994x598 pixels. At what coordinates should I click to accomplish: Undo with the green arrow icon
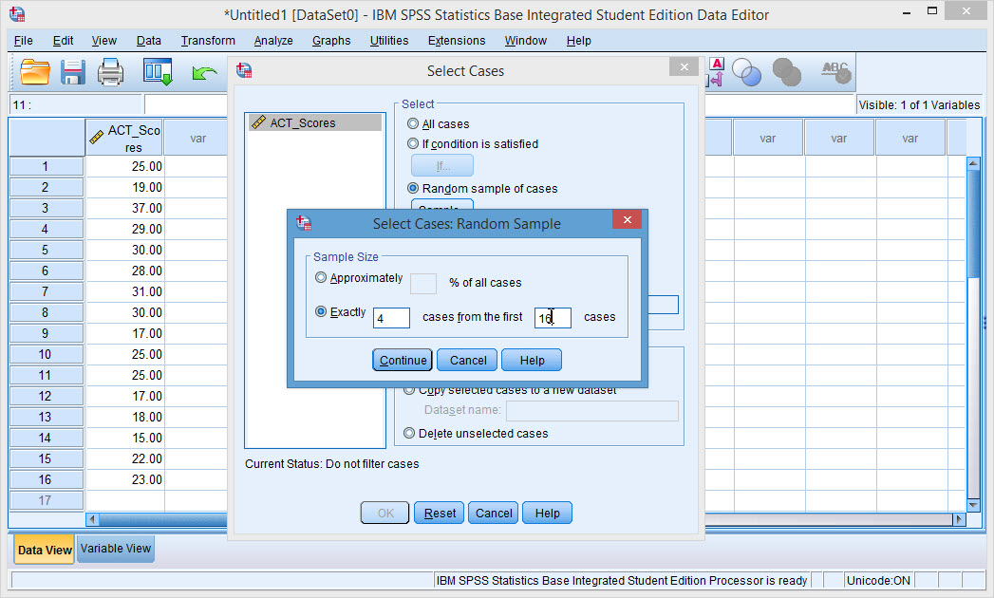pos(204,73)
